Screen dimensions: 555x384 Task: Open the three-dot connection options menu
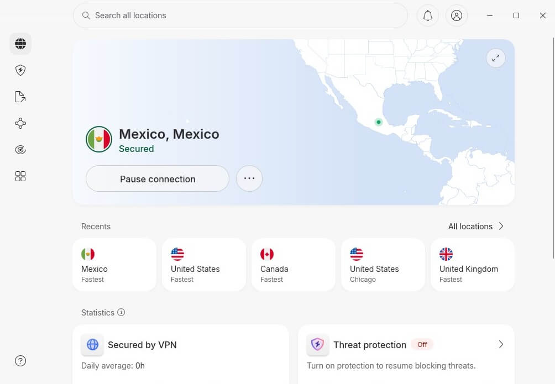249,178
